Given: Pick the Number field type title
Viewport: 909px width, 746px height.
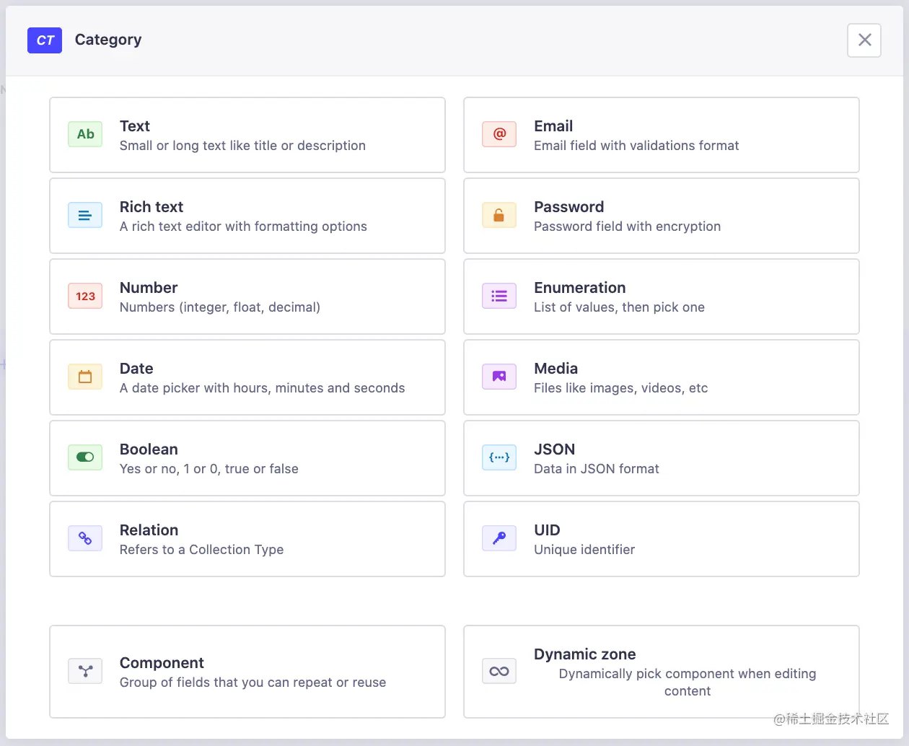Looking at the screenshot, I should [x=149, y=288].
